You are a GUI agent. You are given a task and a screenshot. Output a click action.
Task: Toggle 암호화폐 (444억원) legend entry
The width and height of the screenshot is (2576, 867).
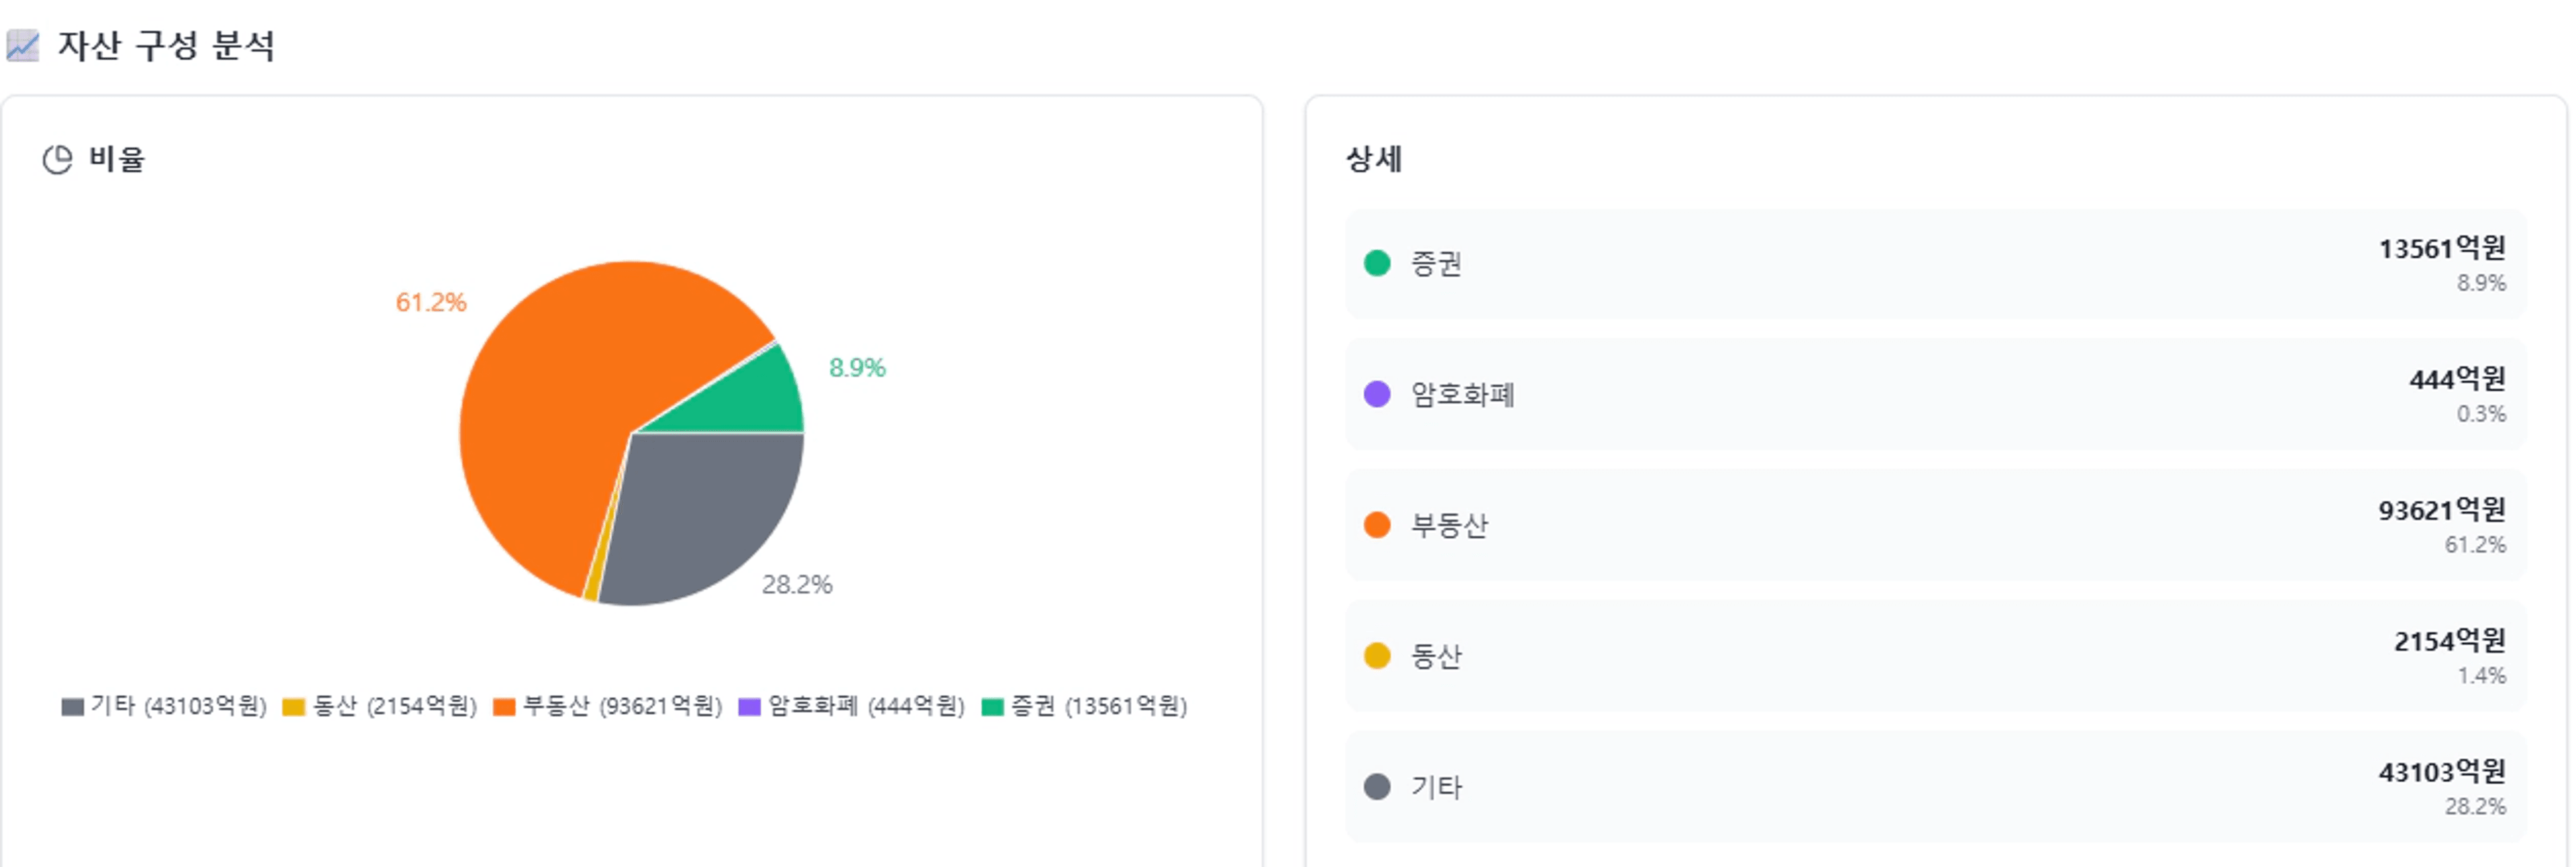pyautogui.click(x=851, y=706)
